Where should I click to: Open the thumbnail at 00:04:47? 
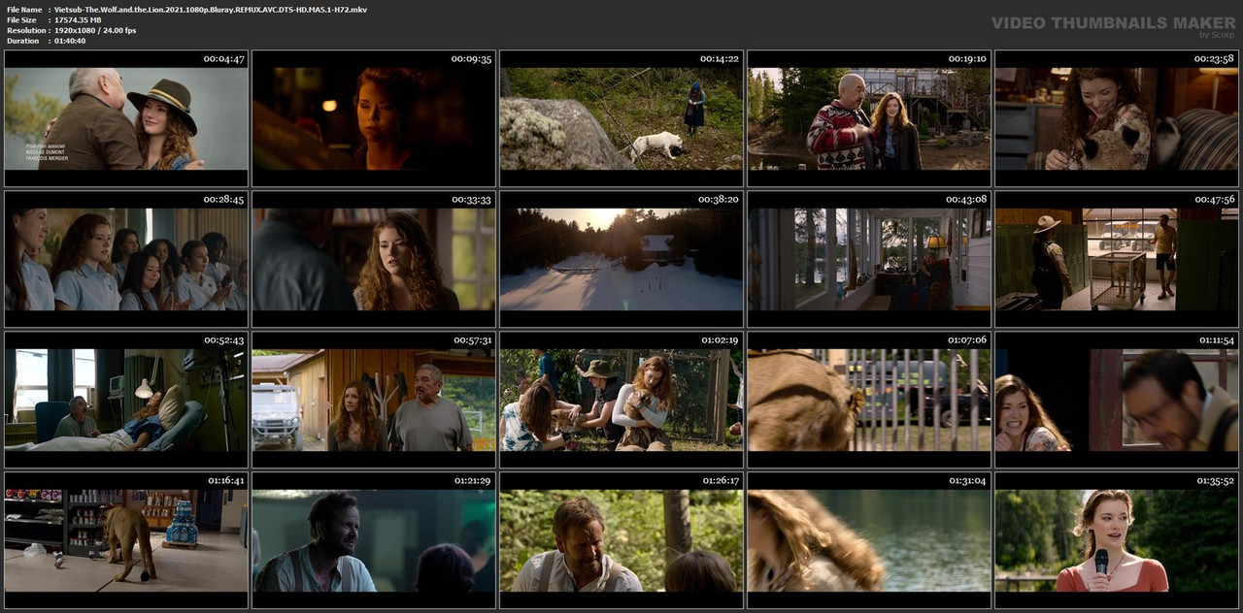[x=126, y=118]
